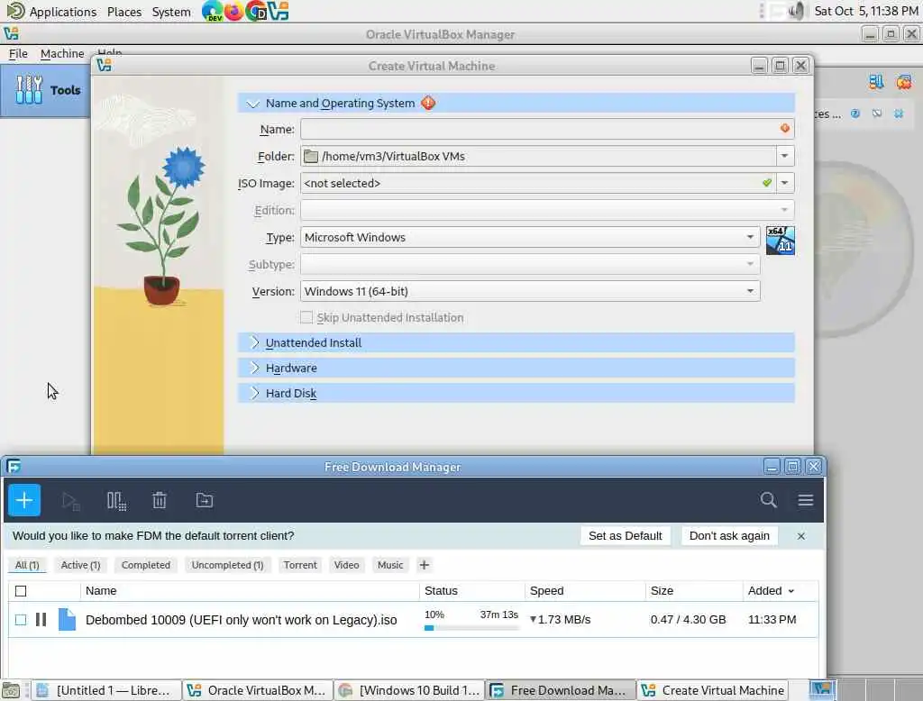The width and height of the screenshot is (923, 701).
Task: Open the Version dropdown showing Windows 11
Action: [530, 291]
